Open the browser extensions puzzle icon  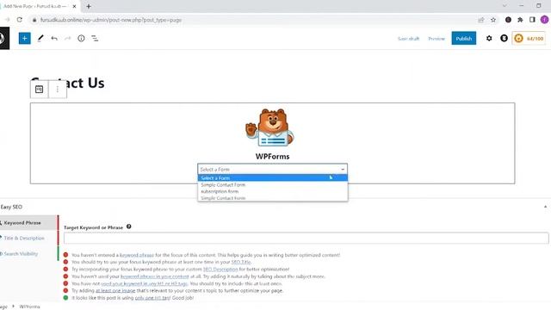[x=520, y=20]
